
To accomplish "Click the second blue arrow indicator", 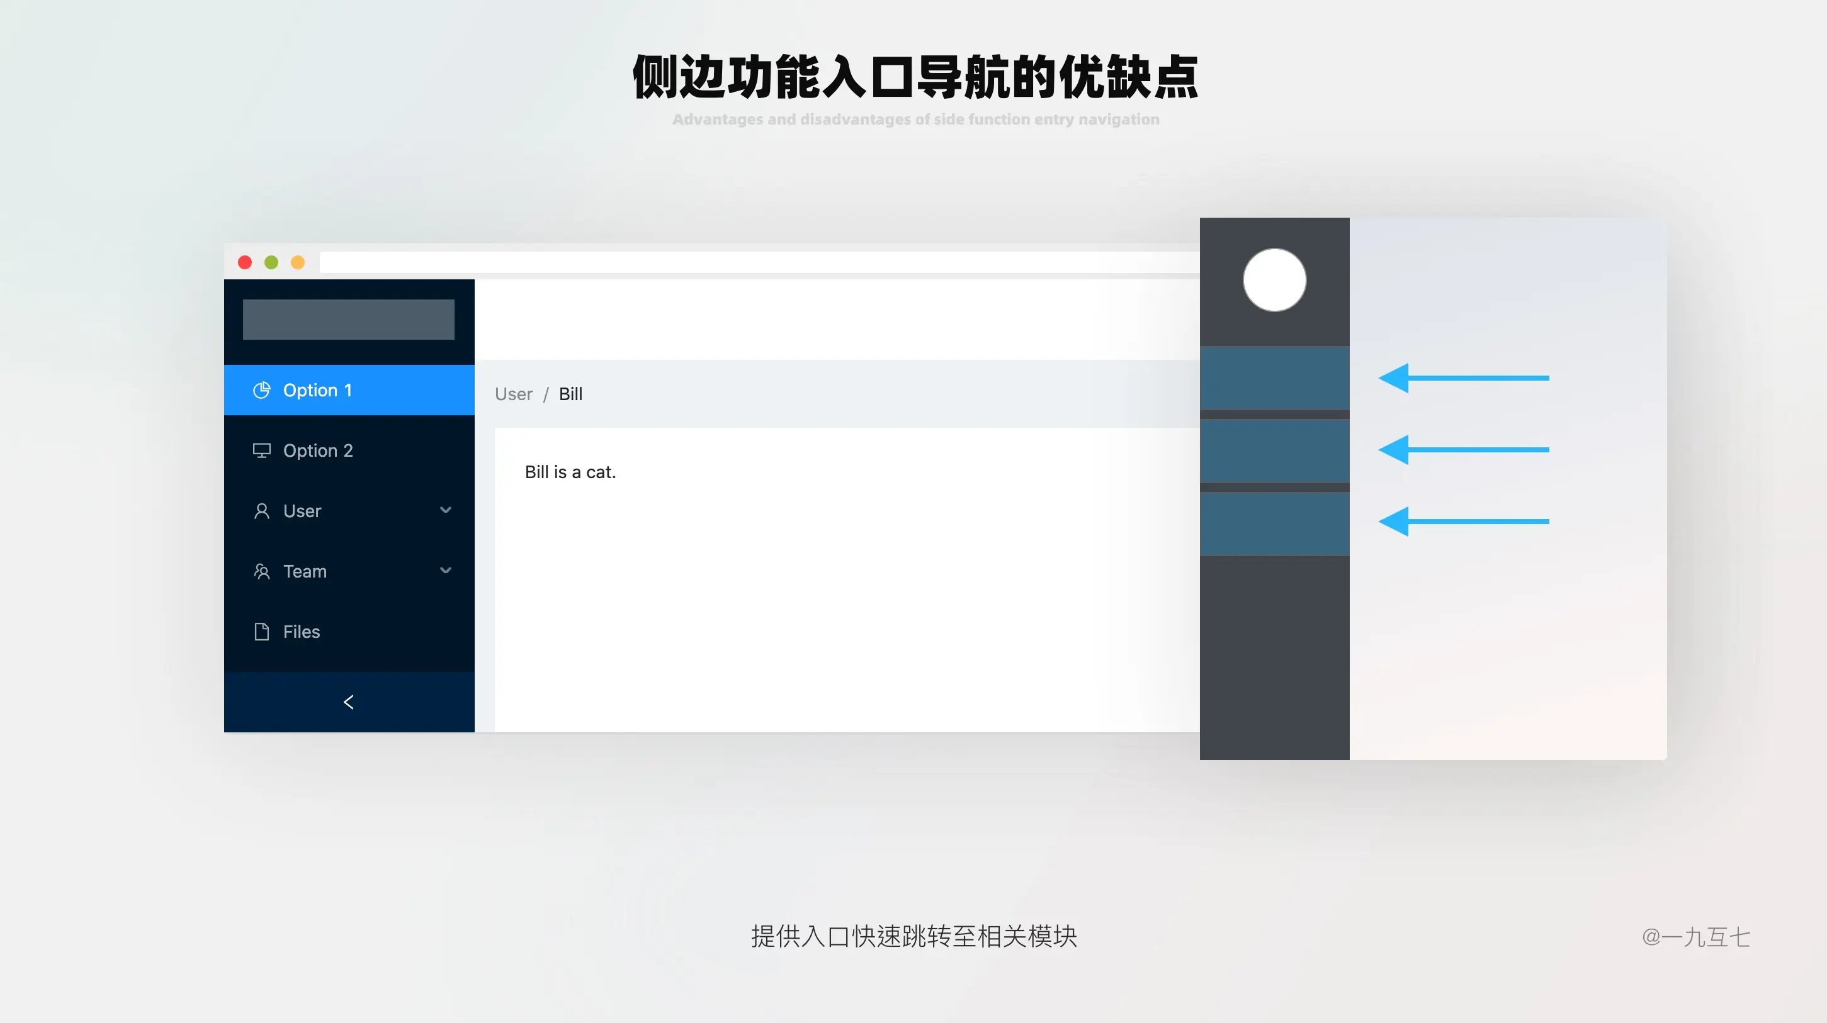I will click(x=1462, y=449).
